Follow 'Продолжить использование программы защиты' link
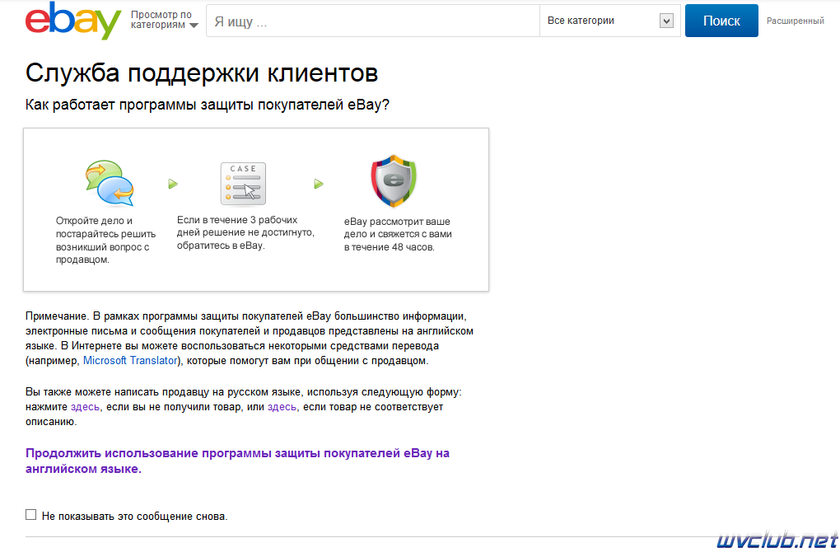The width and height of the screenshot is (840, 552). (237, 461)
